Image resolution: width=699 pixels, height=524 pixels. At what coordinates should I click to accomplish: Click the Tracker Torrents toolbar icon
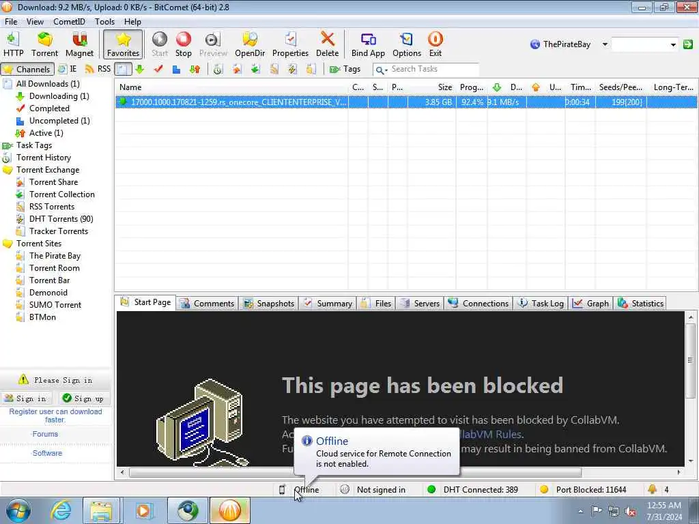[x=311, y=69]
